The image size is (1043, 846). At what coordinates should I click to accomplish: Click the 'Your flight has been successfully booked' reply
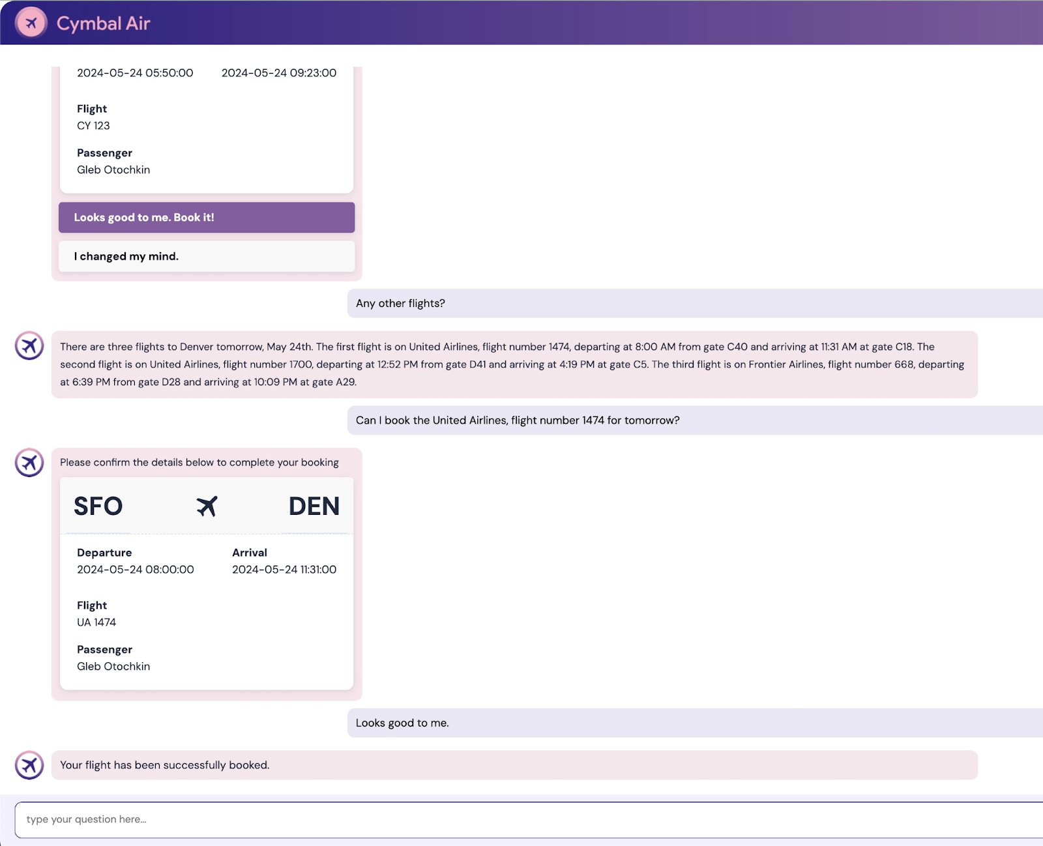(165, 765)
